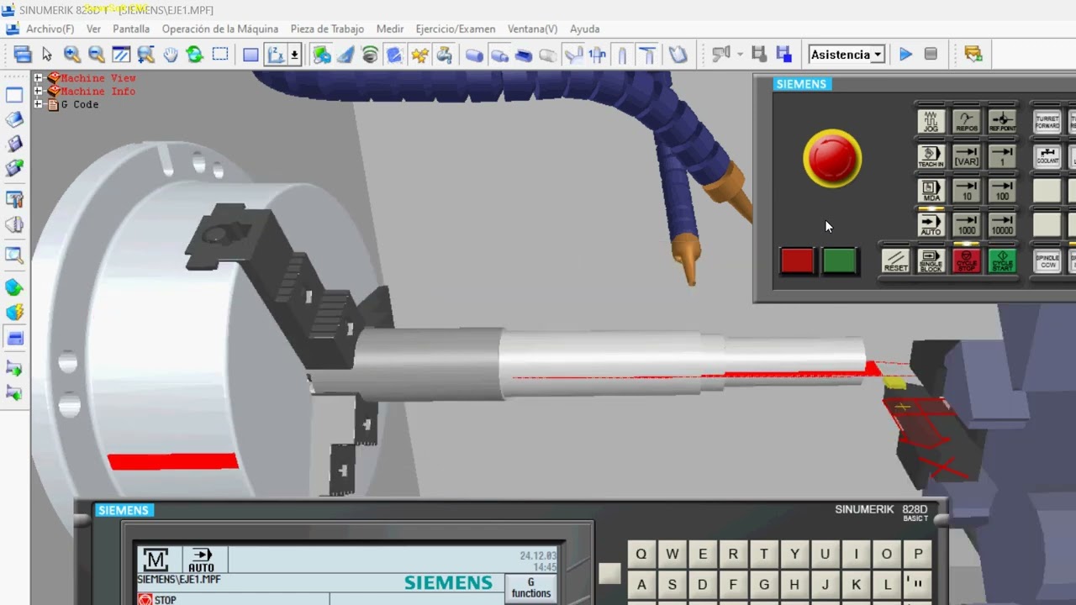1076x605 pixels.
Task: Click the A key on Sinumerik keyboard
Action: pos(641,585)
